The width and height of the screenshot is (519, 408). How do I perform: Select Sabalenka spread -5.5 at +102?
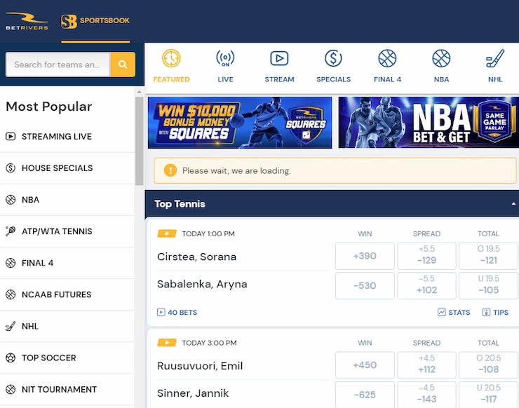click(x=426, y=285)
